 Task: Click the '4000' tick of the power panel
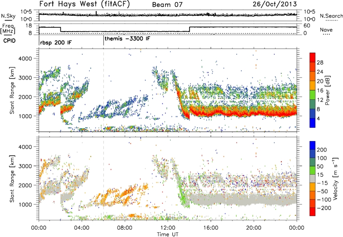point(25,59)
